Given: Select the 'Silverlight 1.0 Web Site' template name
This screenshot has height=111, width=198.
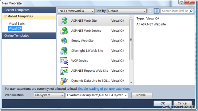Looking at the screenshot, I should 87,51.
